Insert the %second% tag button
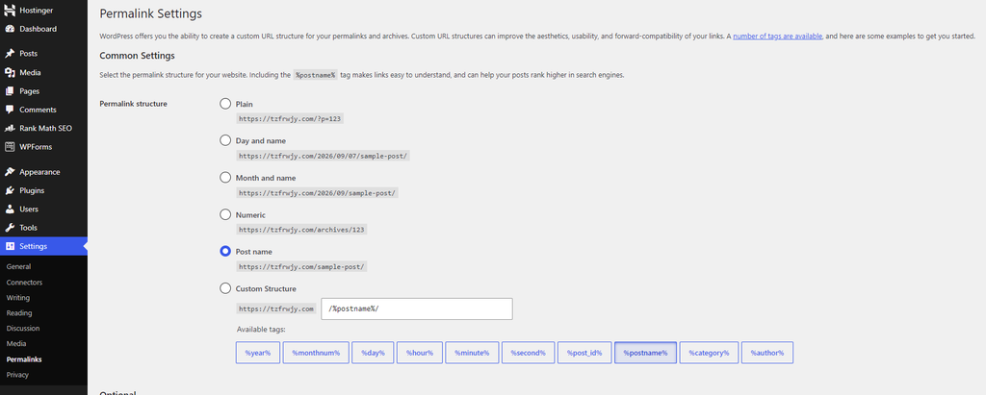The height and width of the screenshot is (395, 986). [x=528, y=353]
